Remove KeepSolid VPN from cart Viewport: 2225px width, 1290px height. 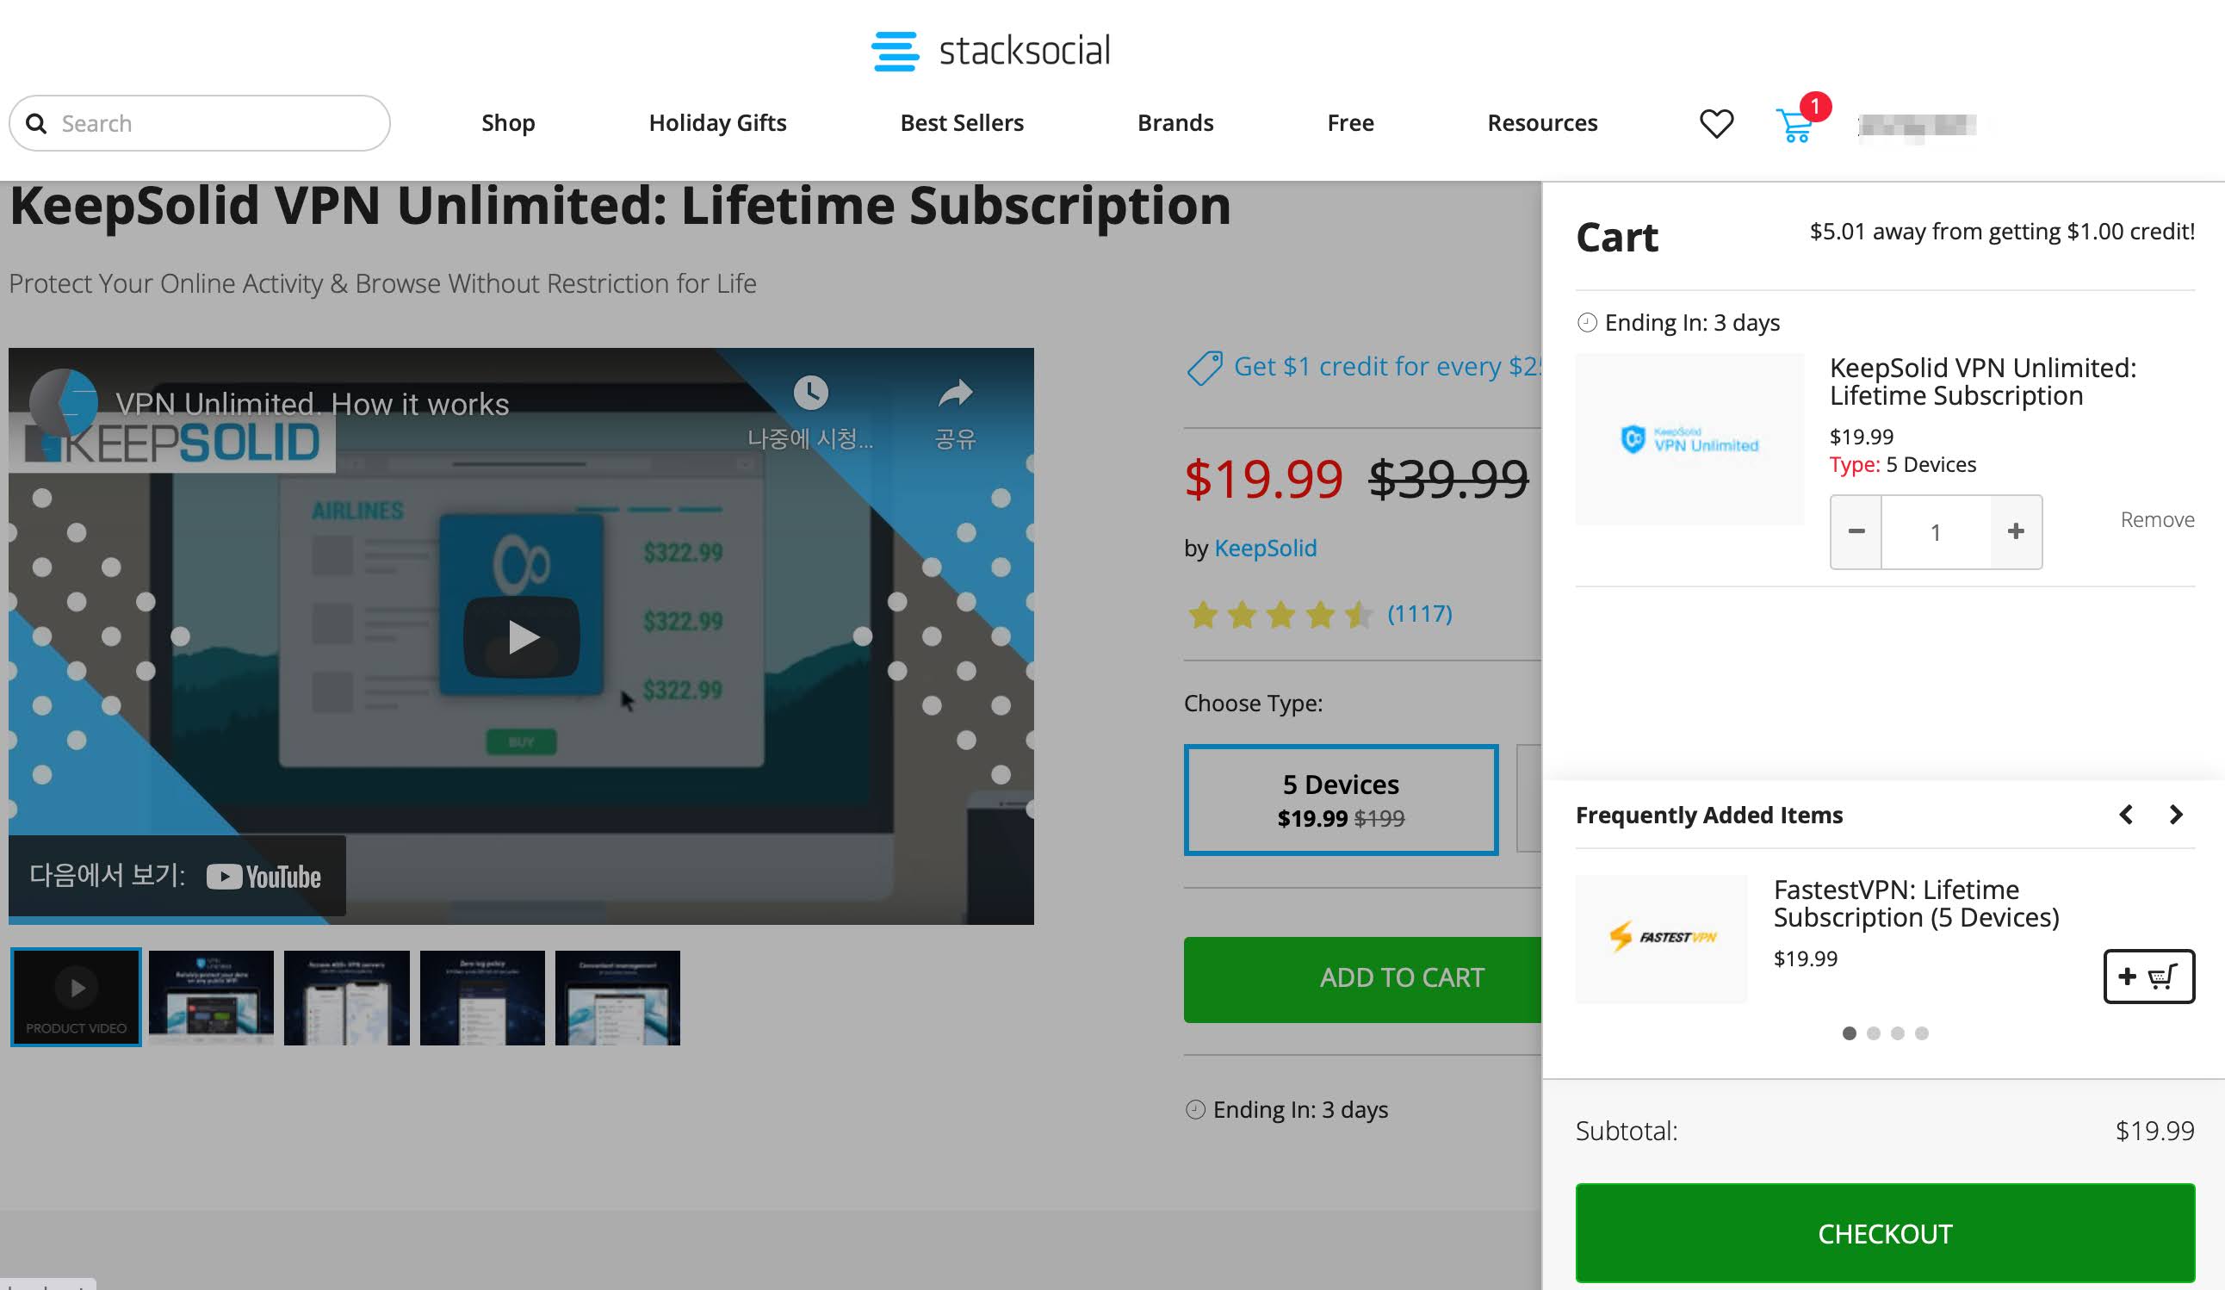2157,519
